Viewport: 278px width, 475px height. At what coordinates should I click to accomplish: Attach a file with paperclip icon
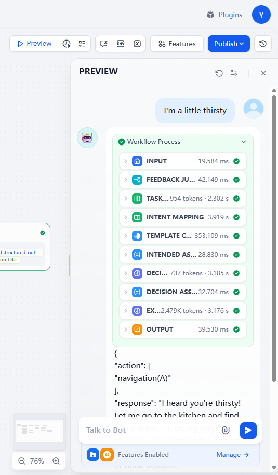(226, 430)
